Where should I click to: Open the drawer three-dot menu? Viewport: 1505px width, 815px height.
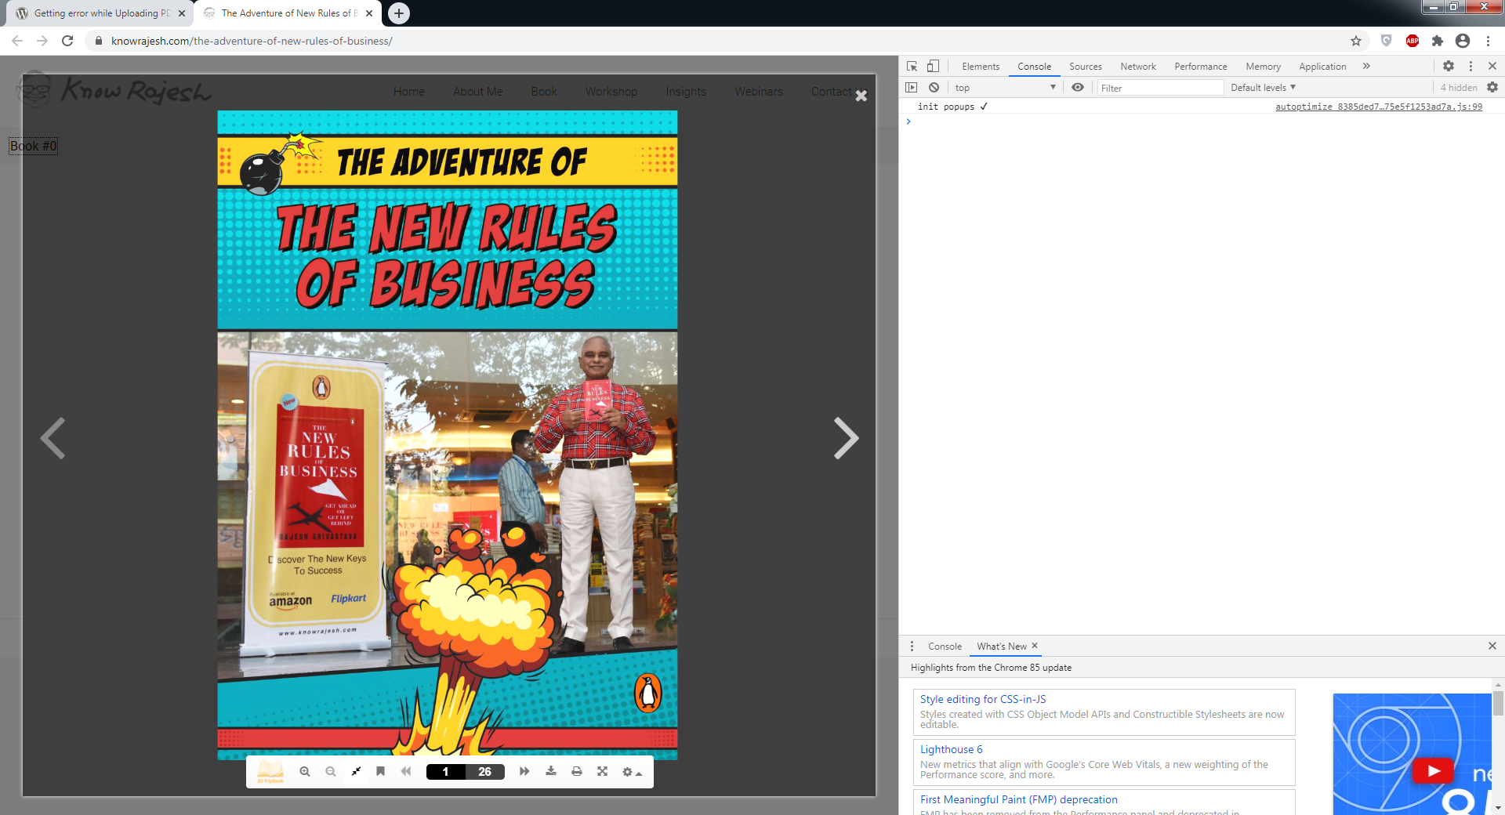(x=912, y=647)
